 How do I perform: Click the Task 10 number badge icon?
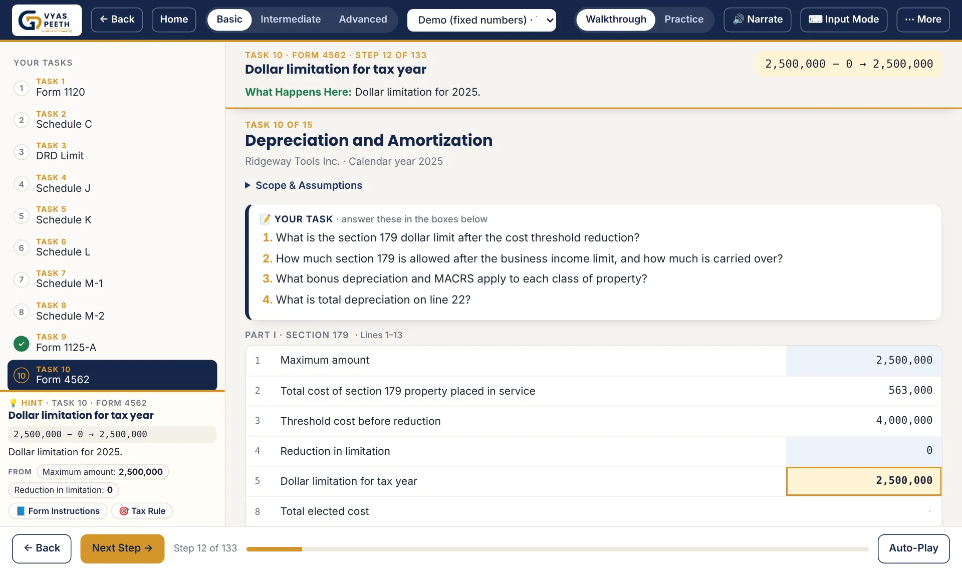click(x=21, y=375)
